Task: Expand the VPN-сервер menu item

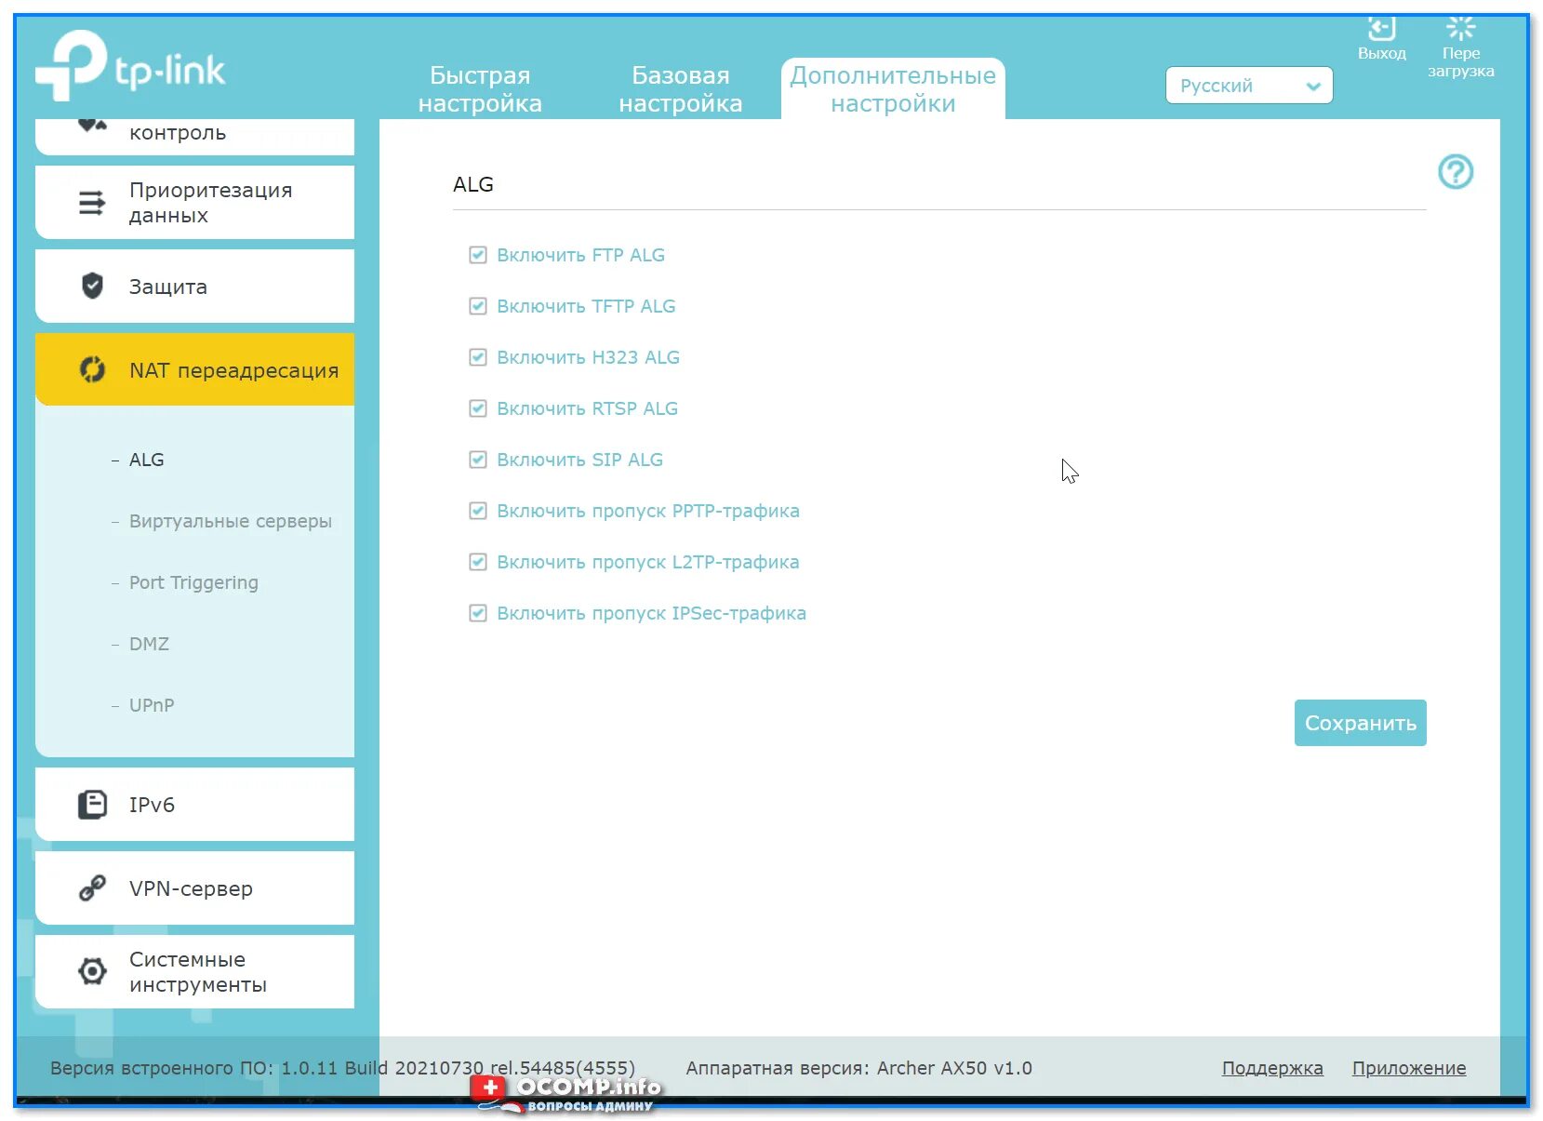Action: (194, 887)
